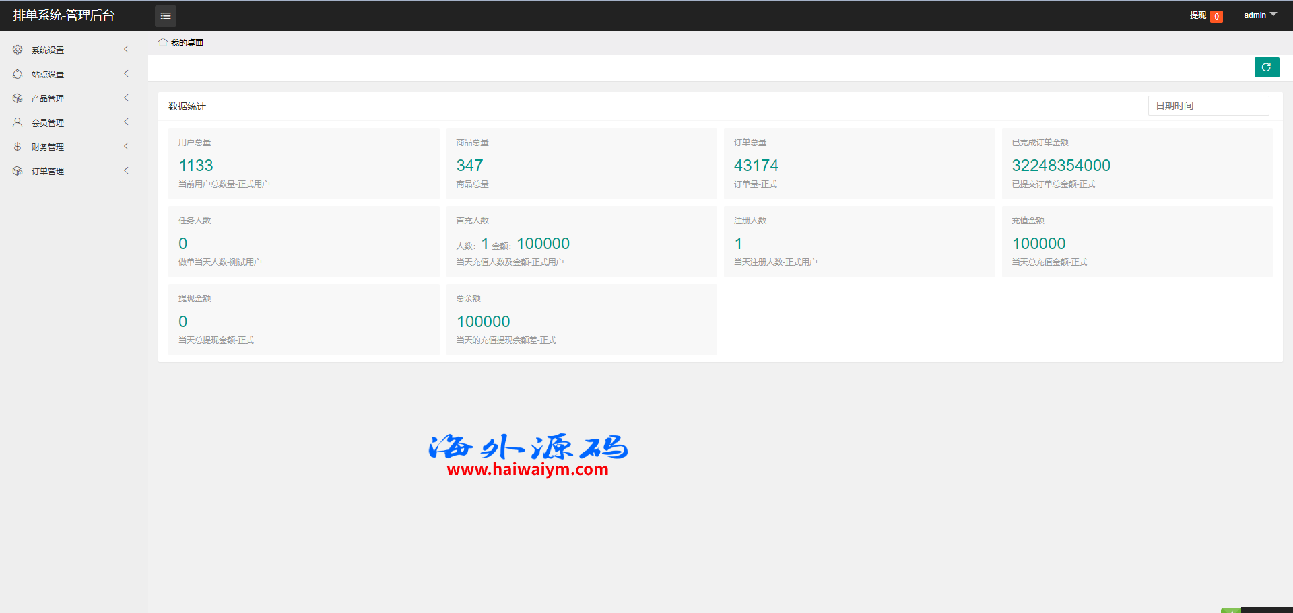The image size is (1293, 613).
Task: Click the home icon in breadcrumb
Action: [x=162, y=42]
